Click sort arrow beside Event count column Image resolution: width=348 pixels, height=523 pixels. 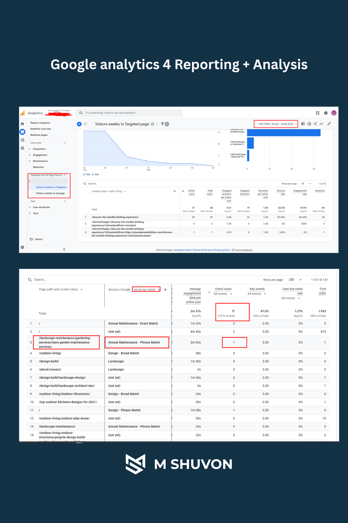click(x=209, y=292)
